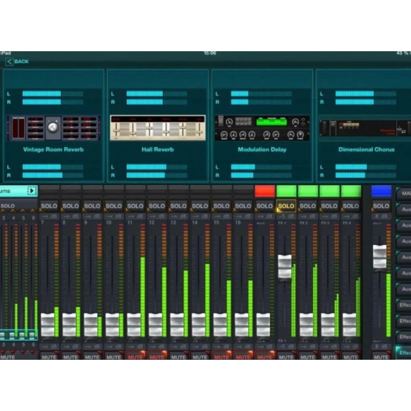Grab the master output fader cap
Screen dimensions: 411x411
(379, 257)
